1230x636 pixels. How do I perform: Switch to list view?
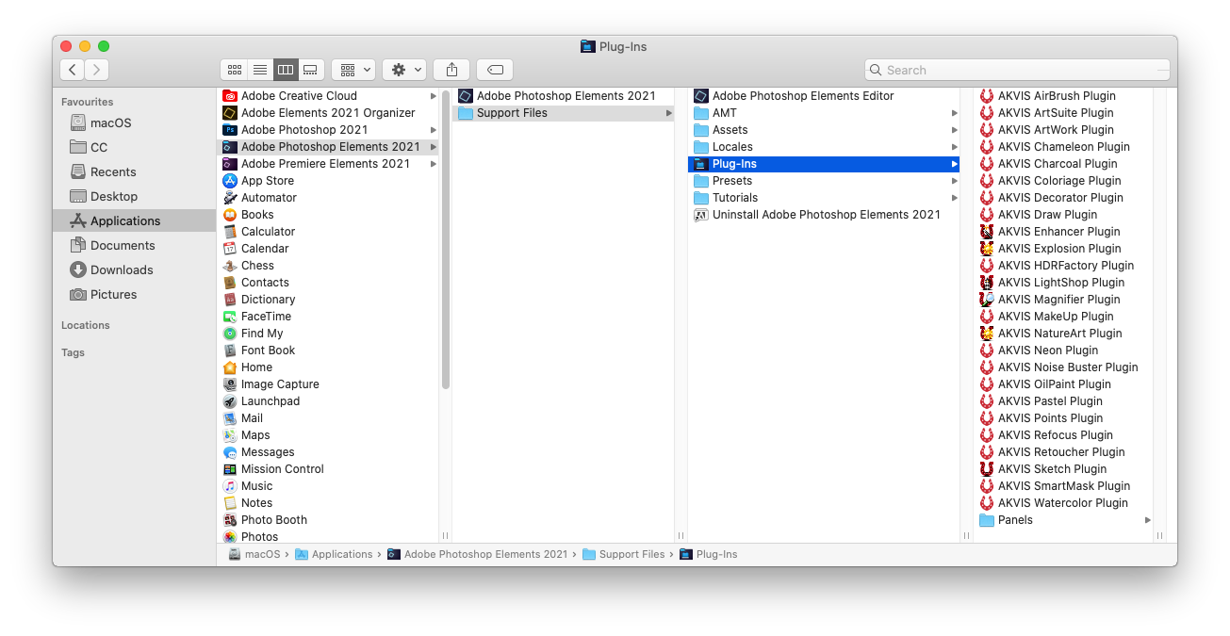point(260,70)
